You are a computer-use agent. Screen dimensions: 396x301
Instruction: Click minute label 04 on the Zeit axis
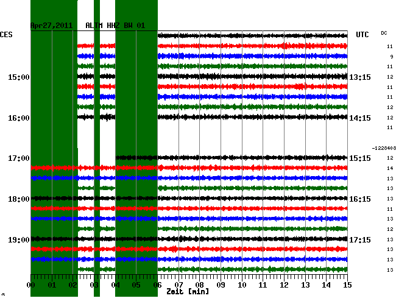tap(115, 285)
